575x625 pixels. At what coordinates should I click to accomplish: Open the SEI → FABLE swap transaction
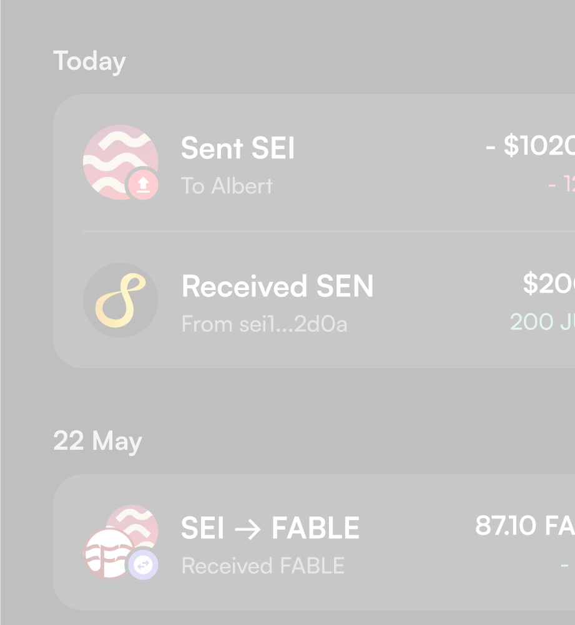(x=270, y=528)
